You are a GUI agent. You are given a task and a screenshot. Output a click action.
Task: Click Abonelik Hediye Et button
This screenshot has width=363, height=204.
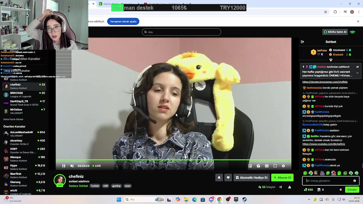pyautogui.click(x=252, y=178)
